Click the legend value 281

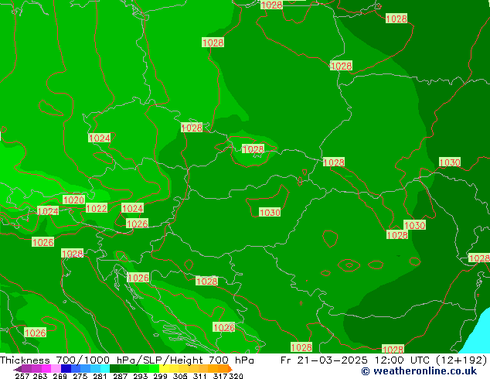coord(100,376)
